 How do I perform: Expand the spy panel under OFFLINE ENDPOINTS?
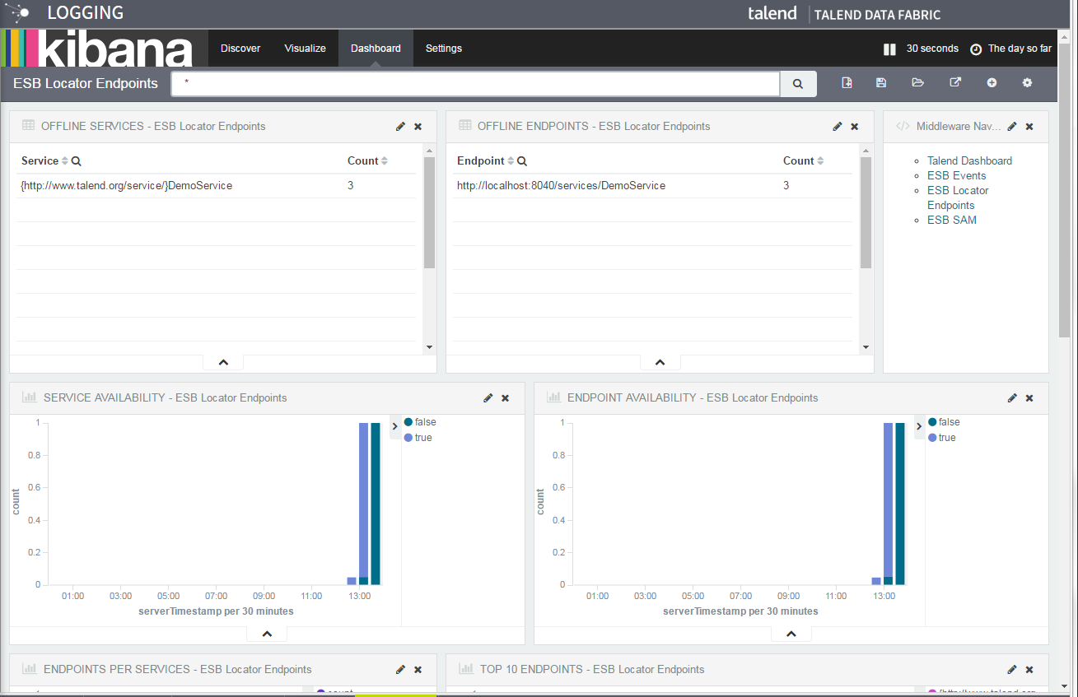(x=660, y=363)
